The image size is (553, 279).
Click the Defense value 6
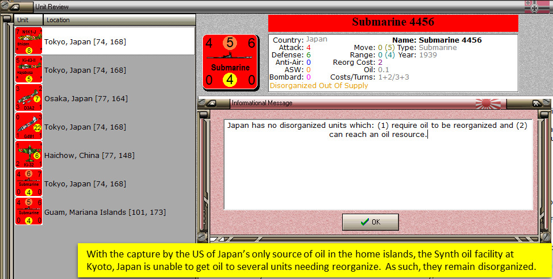[309, 55]
